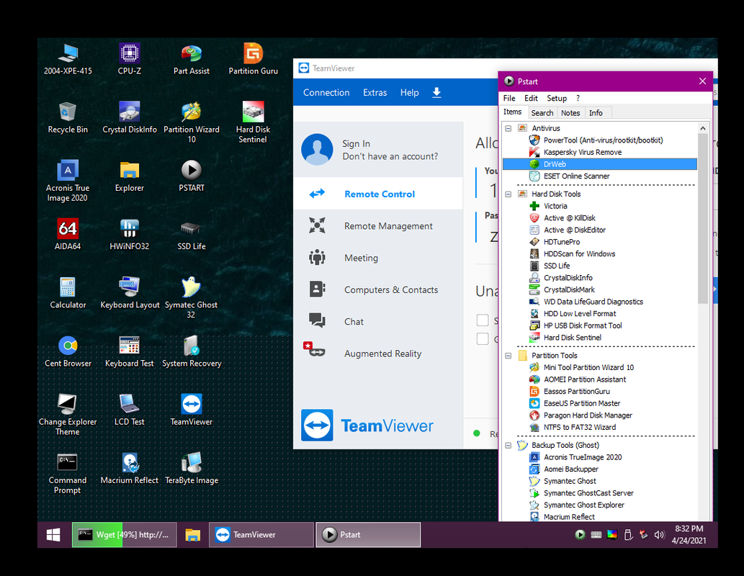Open Hard Disk Sentinel desktop icon
The image size is (744, 576).
pos(253,122)
